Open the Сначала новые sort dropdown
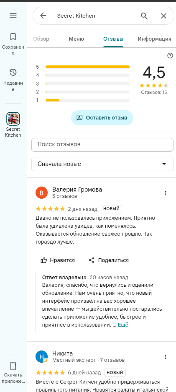 pyautogui.click(x=102, y=164)
